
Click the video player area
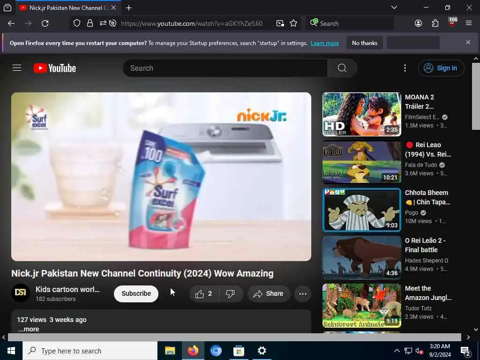[x=161, y=177]
